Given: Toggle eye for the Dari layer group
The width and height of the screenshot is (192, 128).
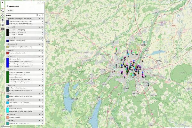Looking at the screenshot, I should tap(39, 94).
